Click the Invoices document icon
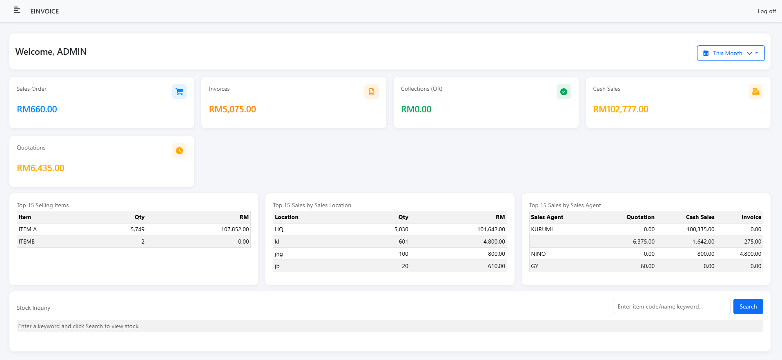The width and height of the screenshot is (782, 360). [x=371, y=92]
